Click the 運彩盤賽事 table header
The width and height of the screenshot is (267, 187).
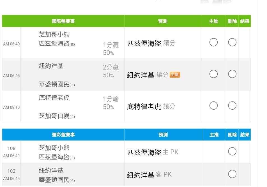pos(63,135)
